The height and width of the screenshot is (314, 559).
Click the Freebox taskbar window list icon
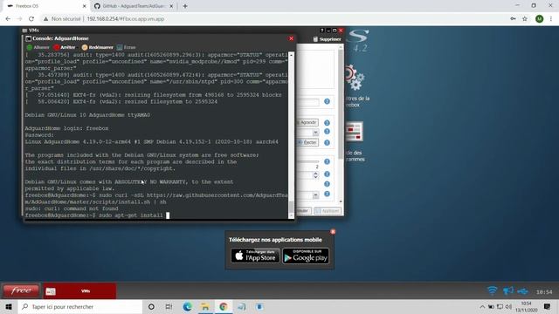point(51,291)
